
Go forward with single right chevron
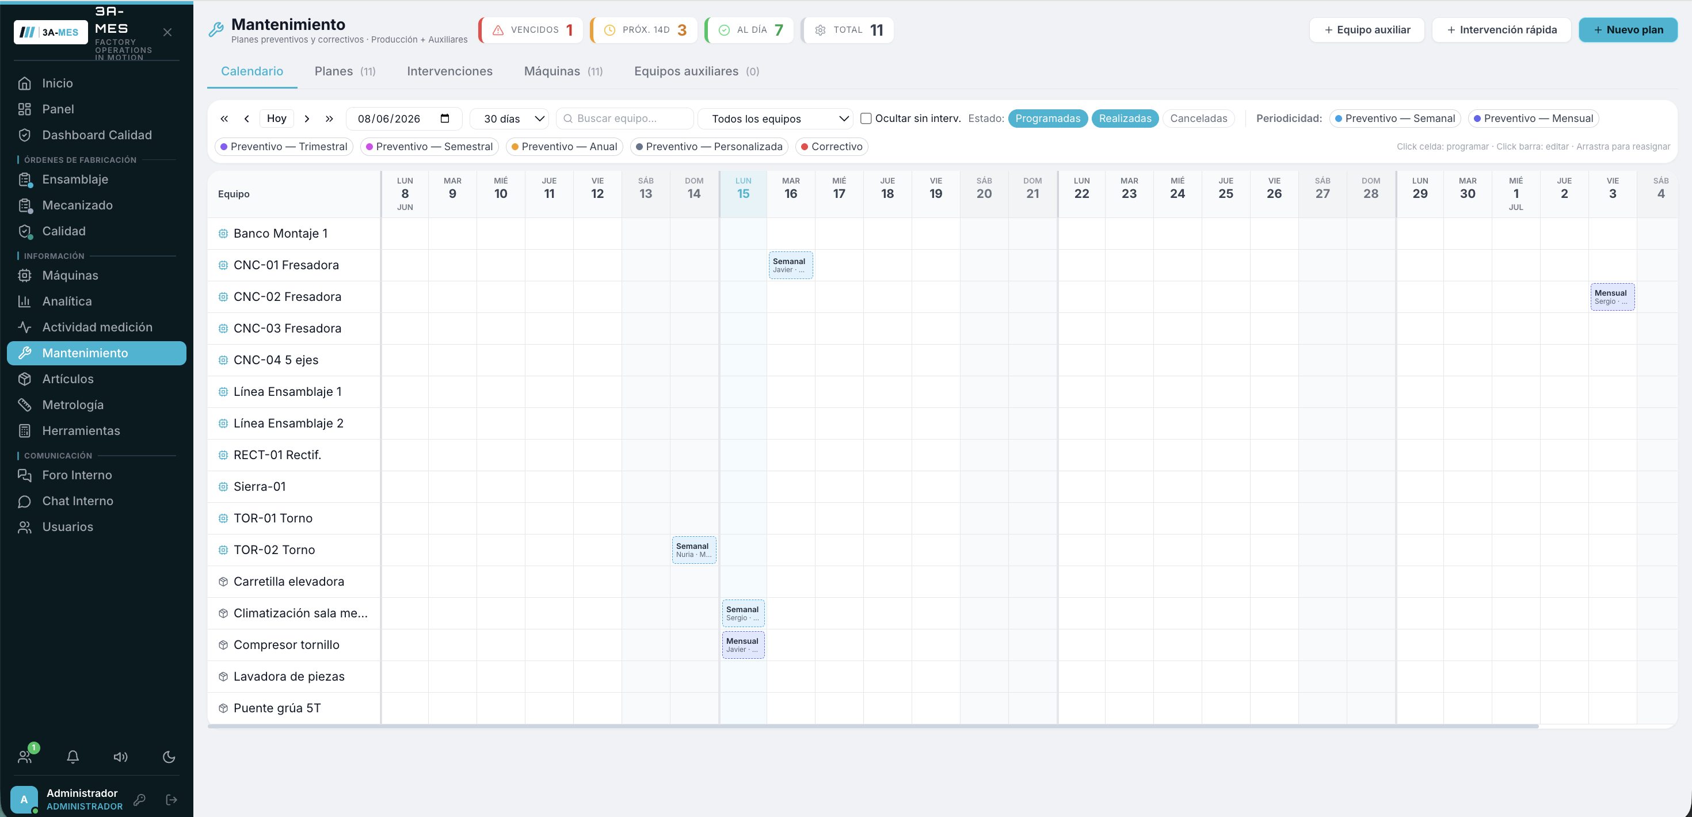pyautogui.click(x=307, y=119)
